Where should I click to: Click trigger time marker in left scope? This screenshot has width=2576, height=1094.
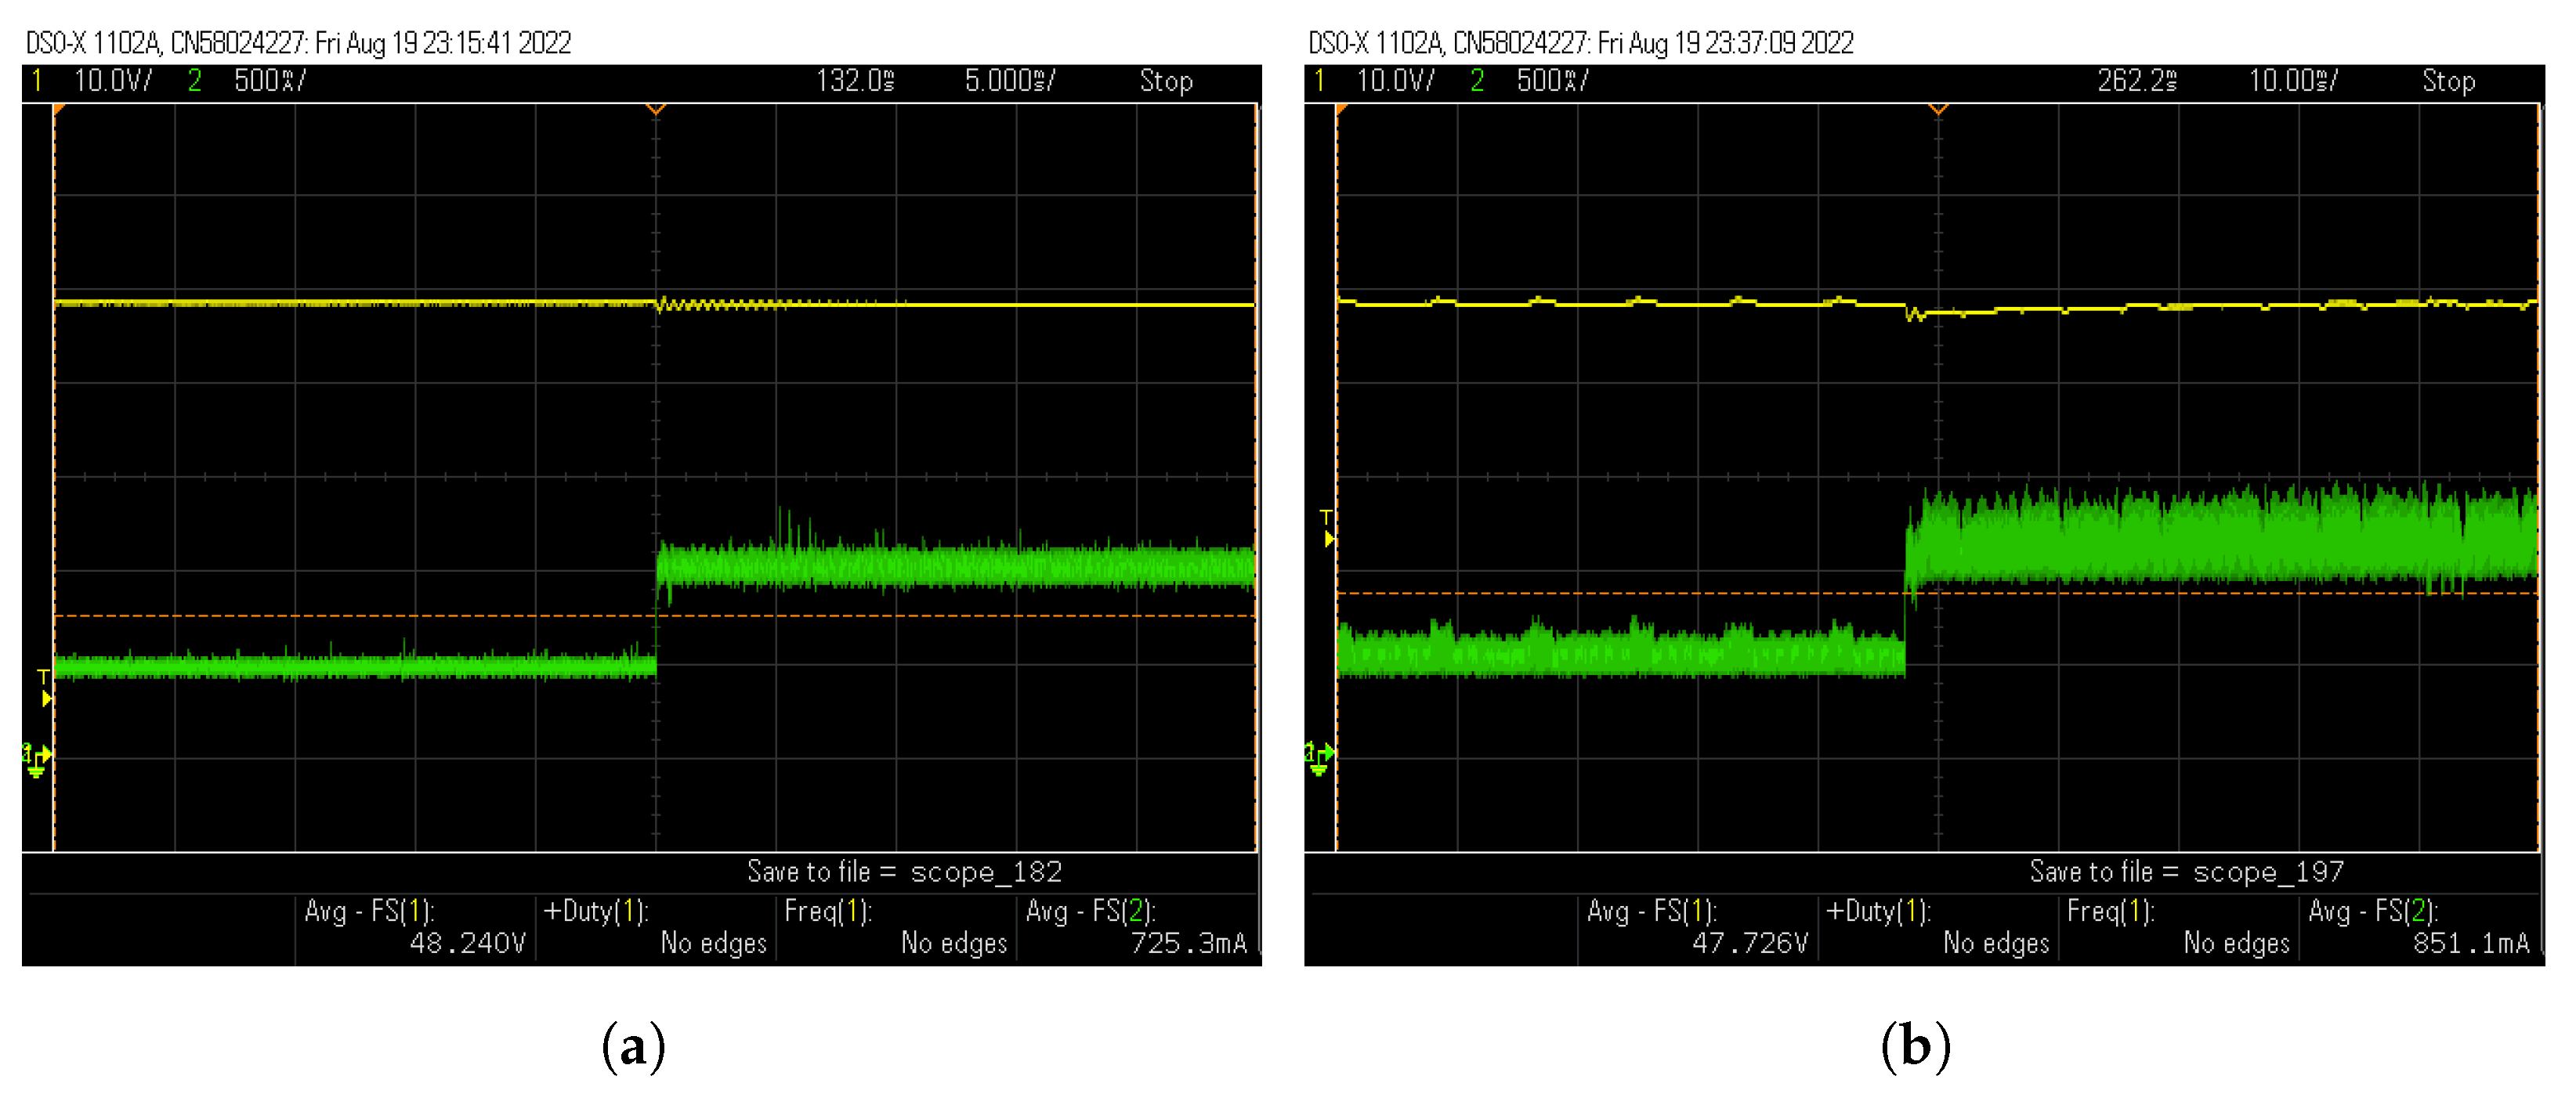coord(656,109)
